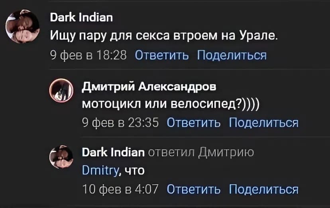330x208 pixels.
Task: Click the 'ответил Дмитрию' reply reference
Action: pos(201,152)
